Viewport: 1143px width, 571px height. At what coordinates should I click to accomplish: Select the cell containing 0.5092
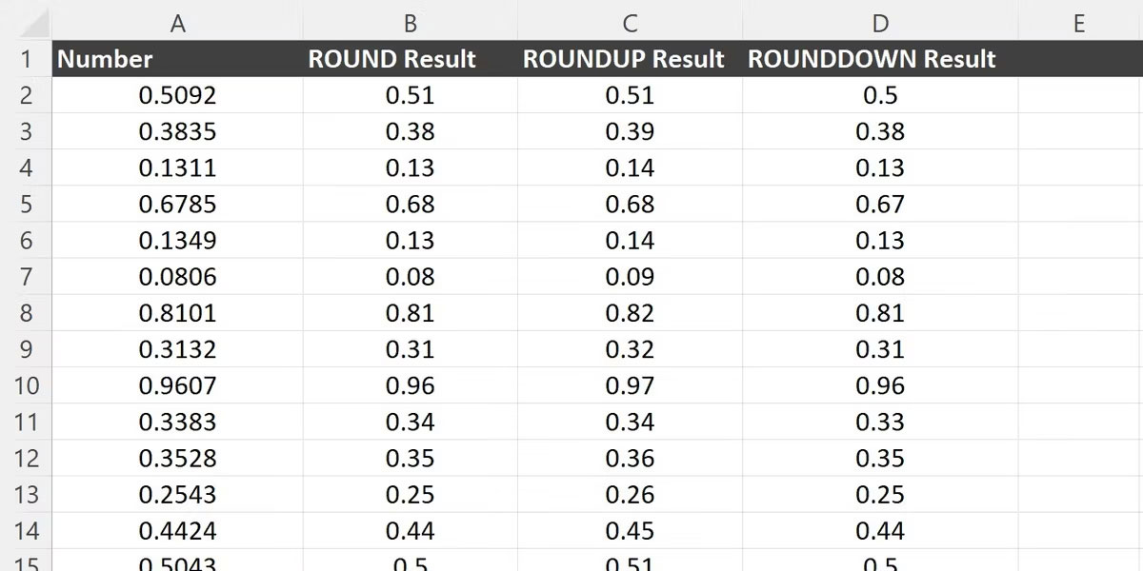[177, 94]
